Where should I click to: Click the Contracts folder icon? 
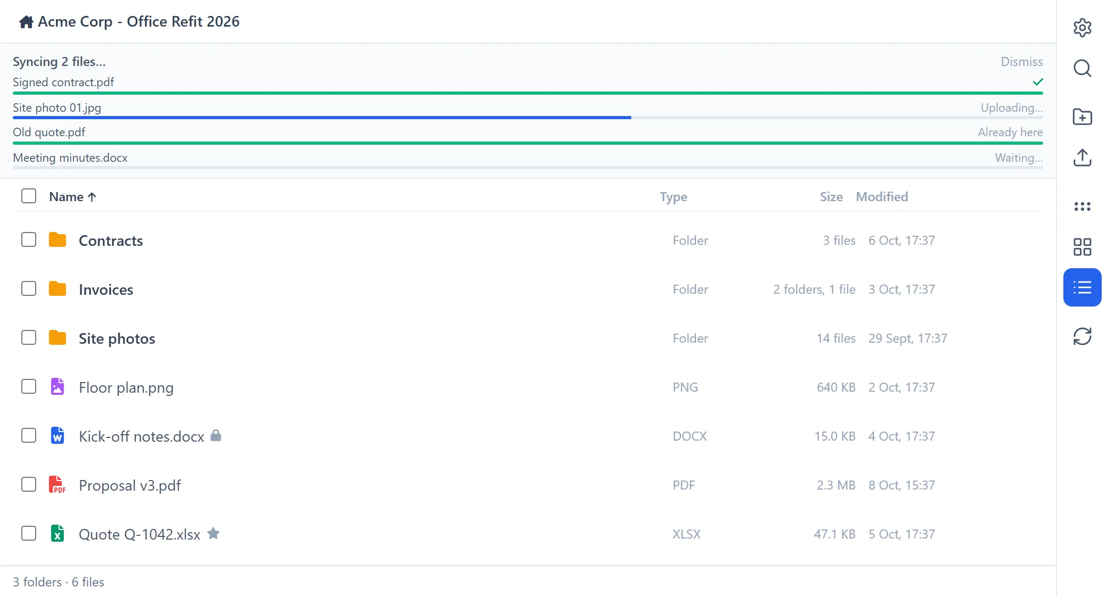click(x=57, y=240)
